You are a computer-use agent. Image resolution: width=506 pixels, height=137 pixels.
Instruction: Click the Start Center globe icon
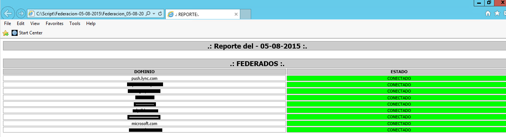click(x=15, y=33)
